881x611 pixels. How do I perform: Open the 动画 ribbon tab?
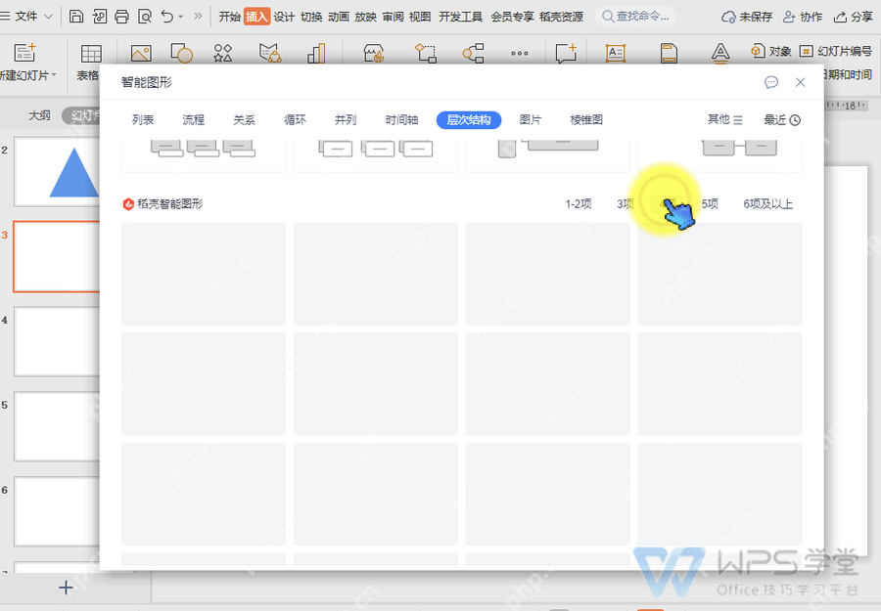coord(339,17)
